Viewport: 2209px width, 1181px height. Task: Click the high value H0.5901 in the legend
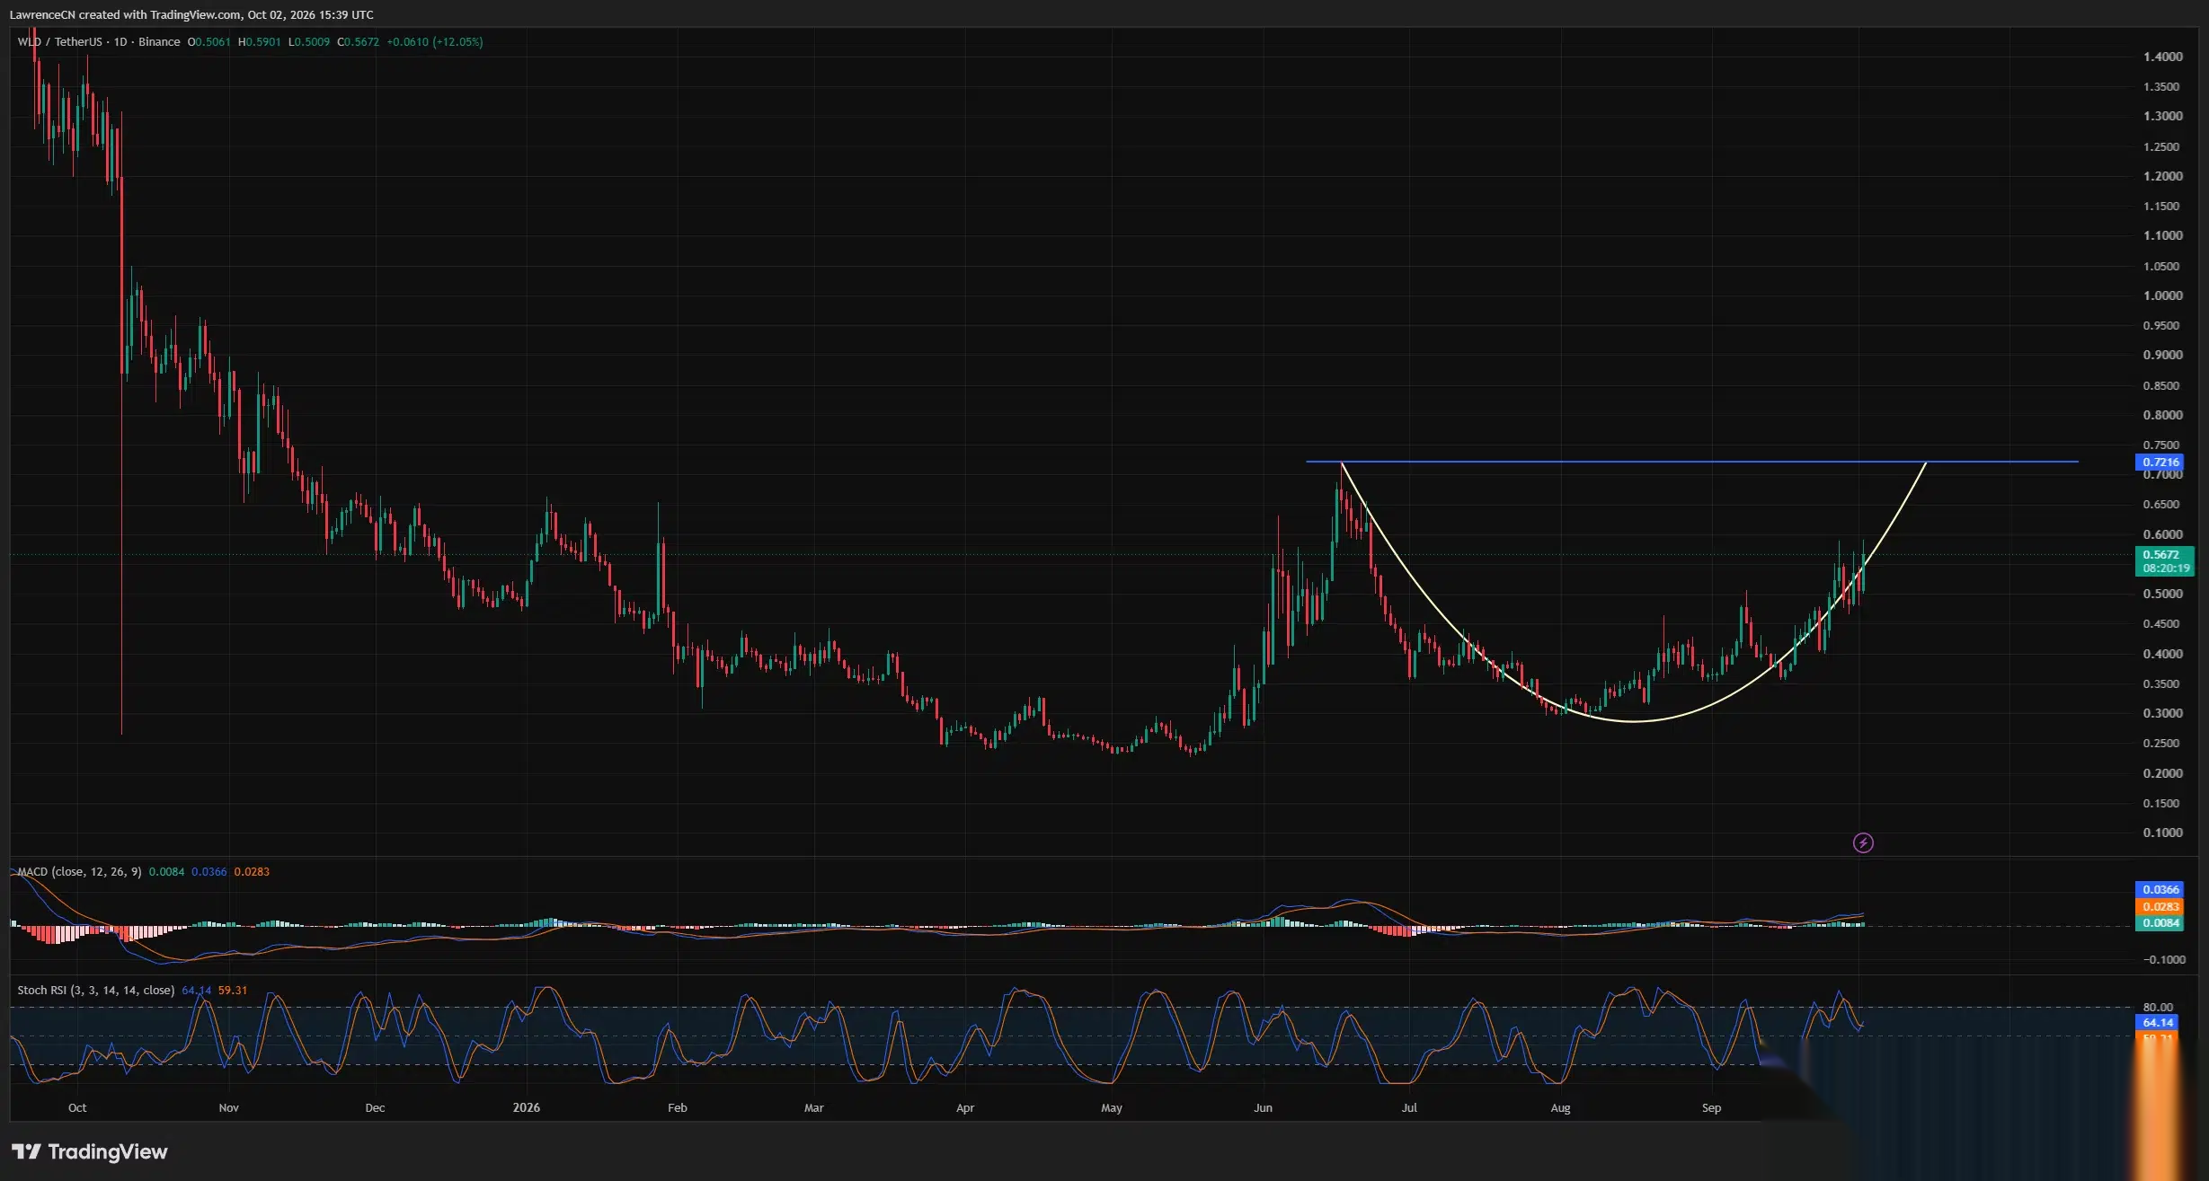tap(259, 42)
